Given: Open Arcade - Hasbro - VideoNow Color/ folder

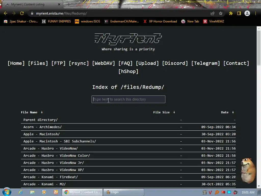Looking at the screenshot, I should 57,156.
